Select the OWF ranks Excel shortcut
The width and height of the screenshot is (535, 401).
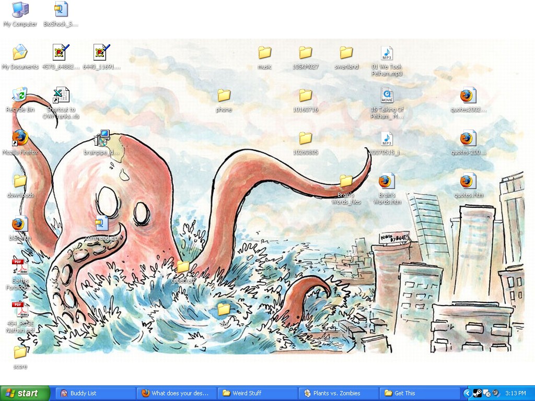click(x=61, y=96)
